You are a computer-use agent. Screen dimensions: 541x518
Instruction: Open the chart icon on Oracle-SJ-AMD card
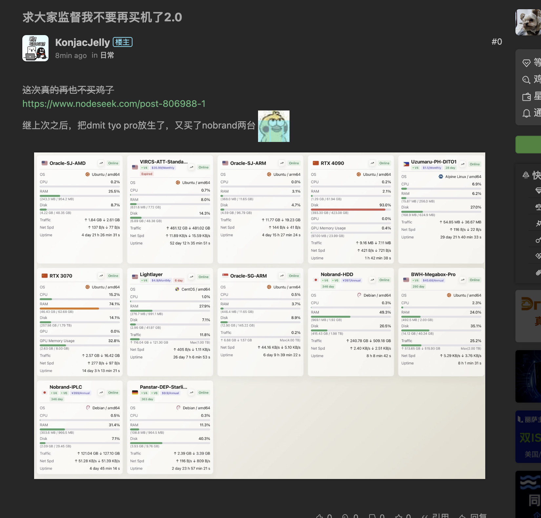101,163
